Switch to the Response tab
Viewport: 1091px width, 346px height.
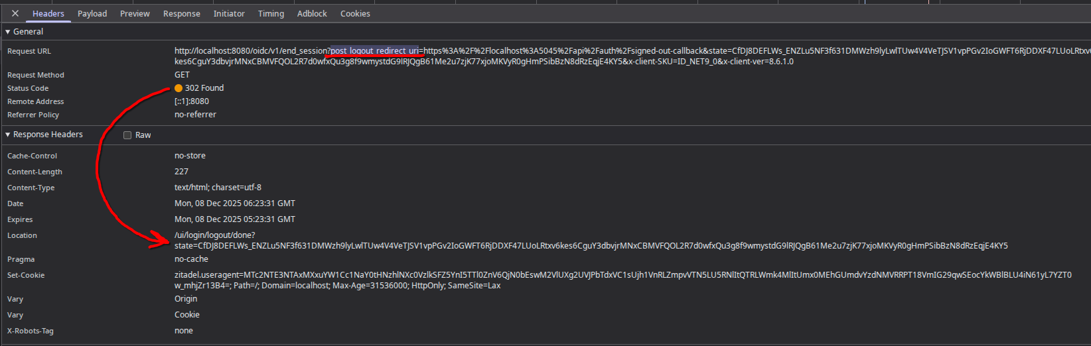(x=182, y=13)
